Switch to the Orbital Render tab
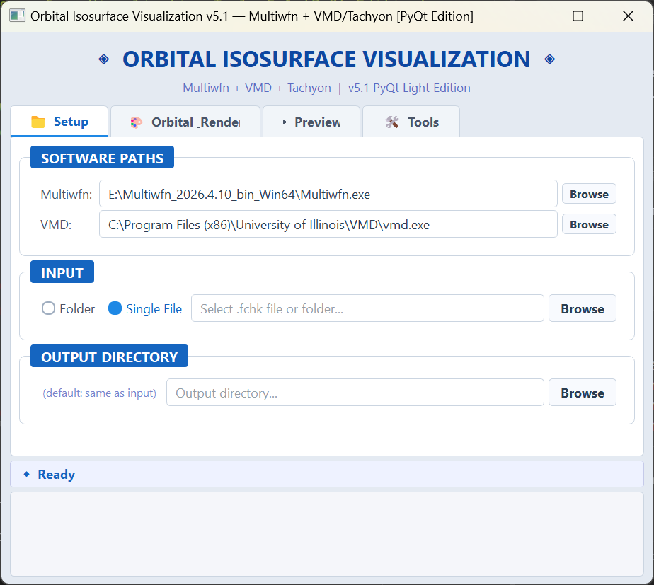Image resolution: width=654 pixels, height=585 pixels. pyautogui.click(x=185, y=122)
